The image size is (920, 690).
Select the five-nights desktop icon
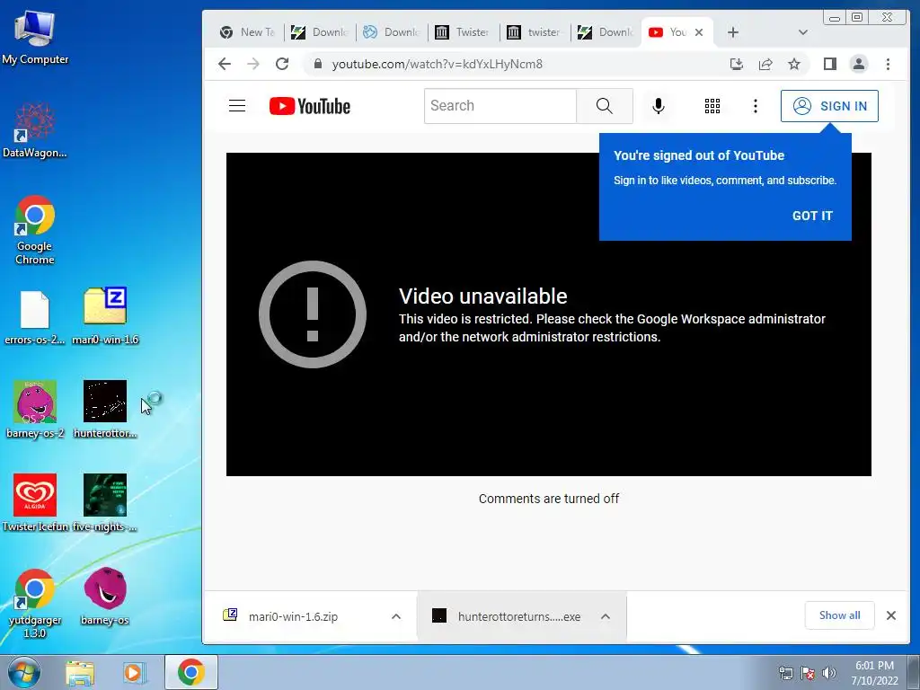(x=105, y=502)
